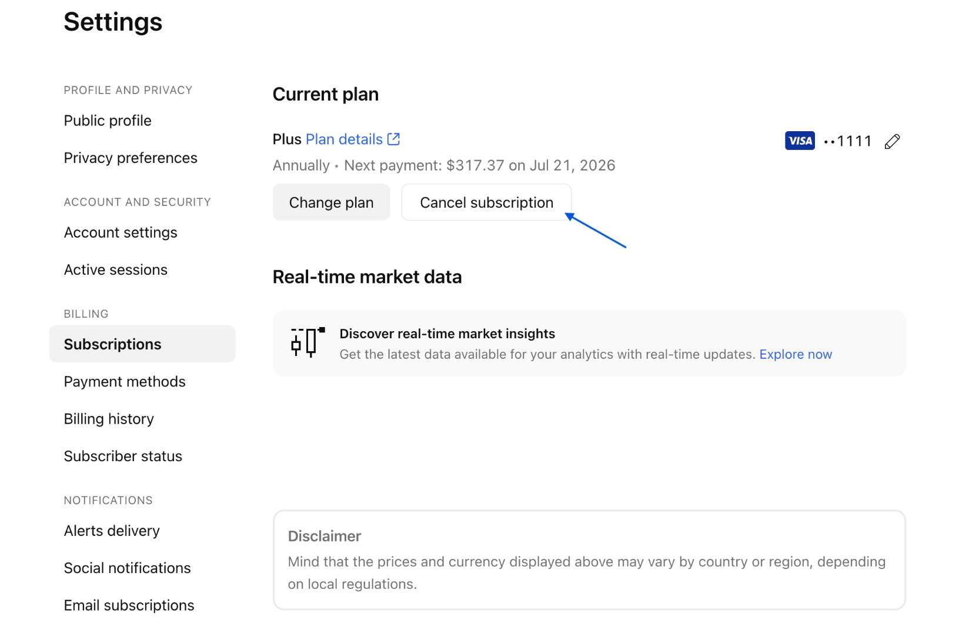Click Discover real-time market insights title
Viewport: 969px width, 633px height.
click(x=447, y=334)
